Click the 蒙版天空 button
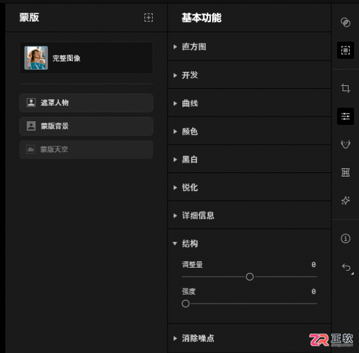 point(86,149)
